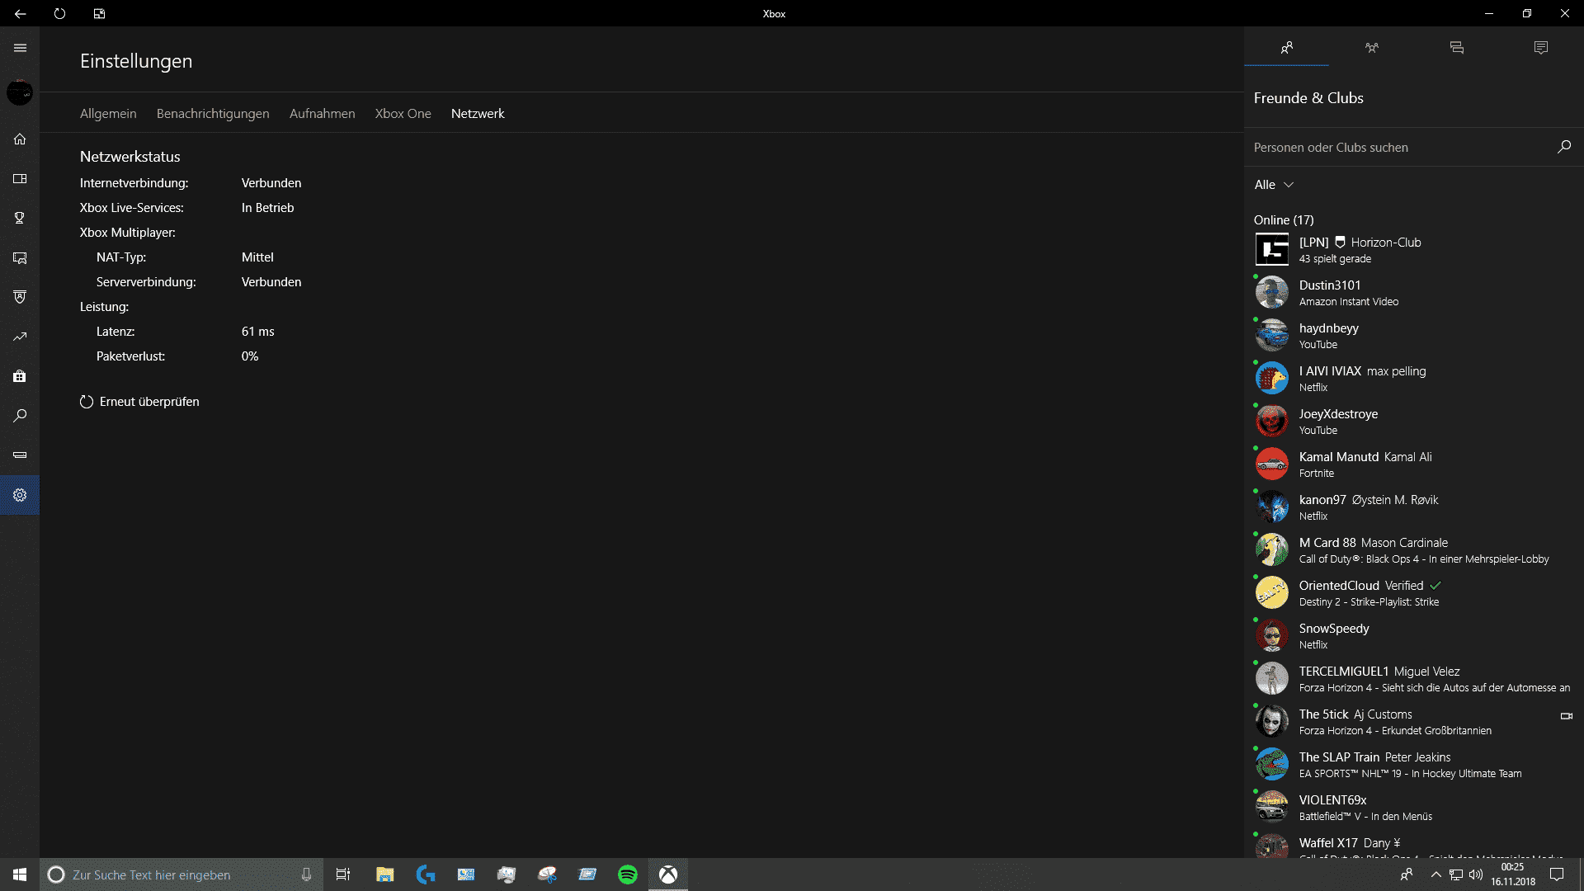This screenshot has height=891, width=1584.
Task: Switch to Parties panel icon
Action: click(1371, 48)
